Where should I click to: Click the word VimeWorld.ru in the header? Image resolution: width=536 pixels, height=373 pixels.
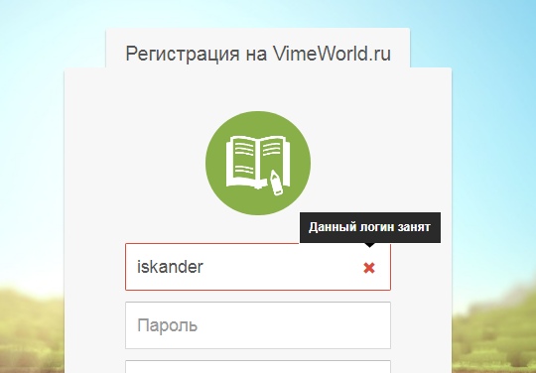[332, 54]
